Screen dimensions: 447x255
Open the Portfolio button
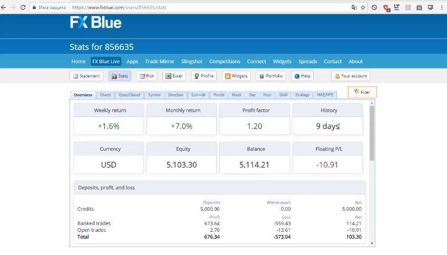tap(270, 76)
